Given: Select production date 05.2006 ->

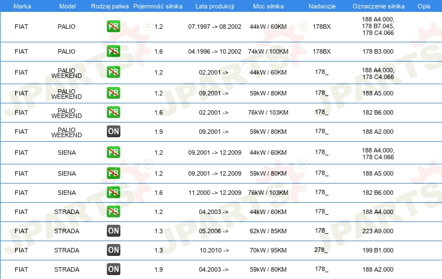Looking at the screenshot, I should point(214,231).
